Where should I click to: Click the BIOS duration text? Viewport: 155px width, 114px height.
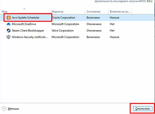click(x=123, y=1)
